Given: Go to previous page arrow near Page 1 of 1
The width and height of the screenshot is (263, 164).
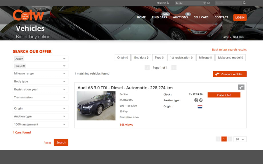Looking at the screenshot, I should pyautogui.click(x=147, y=68).
